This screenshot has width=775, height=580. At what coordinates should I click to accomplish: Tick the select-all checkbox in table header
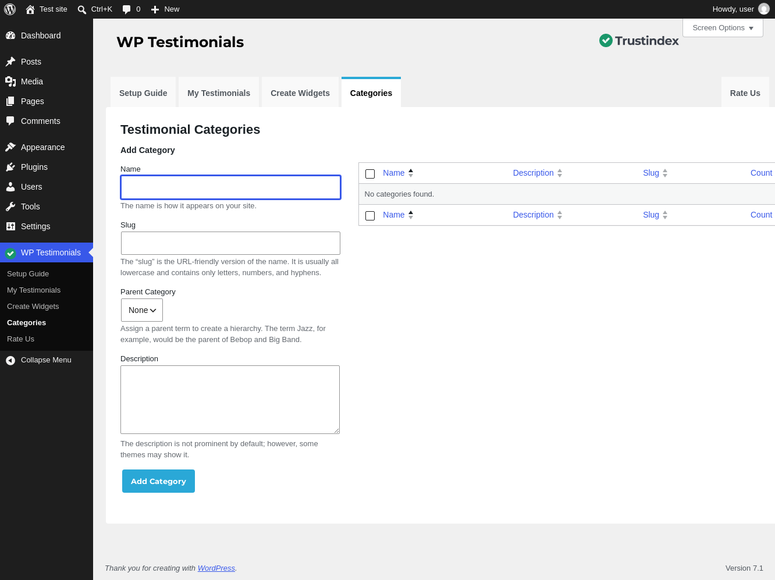pyautogui.click(x=370, y=173)
